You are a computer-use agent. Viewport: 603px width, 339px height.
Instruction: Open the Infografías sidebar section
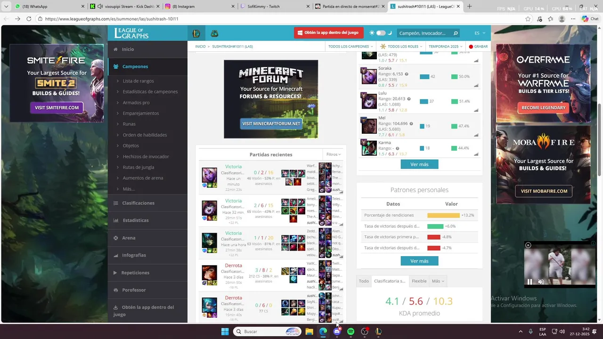click(147, 255)
